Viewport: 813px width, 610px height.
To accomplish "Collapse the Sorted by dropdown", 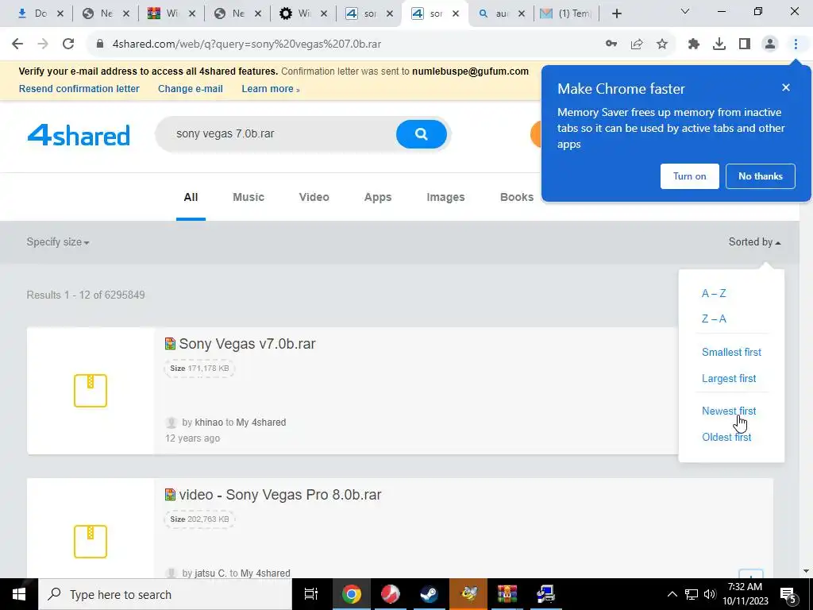I will [x=754, y=242].
